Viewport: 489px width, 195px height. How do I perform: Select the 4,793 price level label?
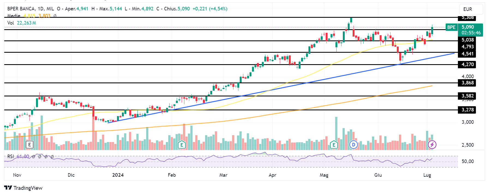(x=467, y=47)
